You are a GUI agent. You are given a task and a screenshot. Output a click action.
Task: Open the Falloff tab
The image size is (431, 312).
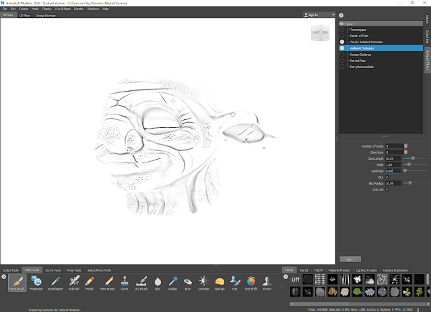click(x=319, y=270)
